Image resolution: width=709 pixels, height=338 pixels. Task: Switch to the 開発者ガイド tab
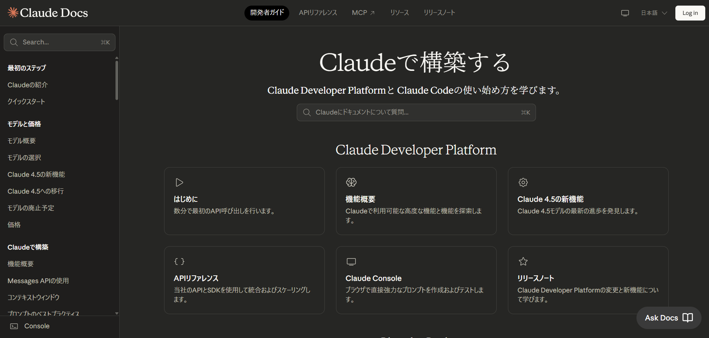[x=266, y=12]
